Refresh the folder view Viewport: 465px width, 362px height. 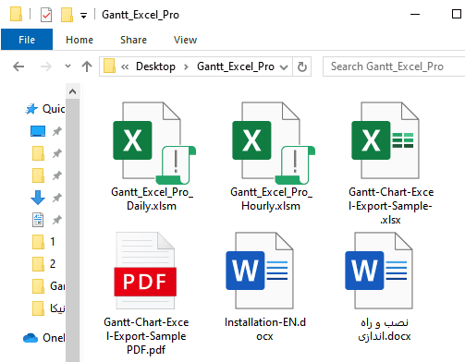coord(302,66)
